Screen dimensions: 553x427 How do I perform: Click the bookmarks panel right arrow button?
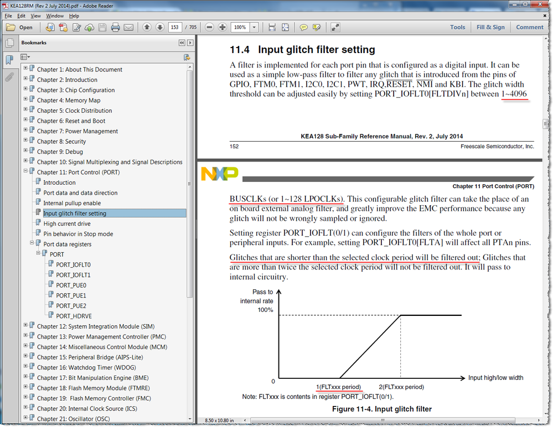[x=190, y=43]
